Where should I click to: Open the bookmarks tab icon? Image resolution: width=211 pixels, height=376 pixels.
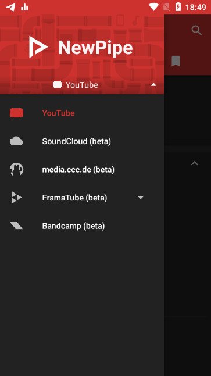(176, 61)
